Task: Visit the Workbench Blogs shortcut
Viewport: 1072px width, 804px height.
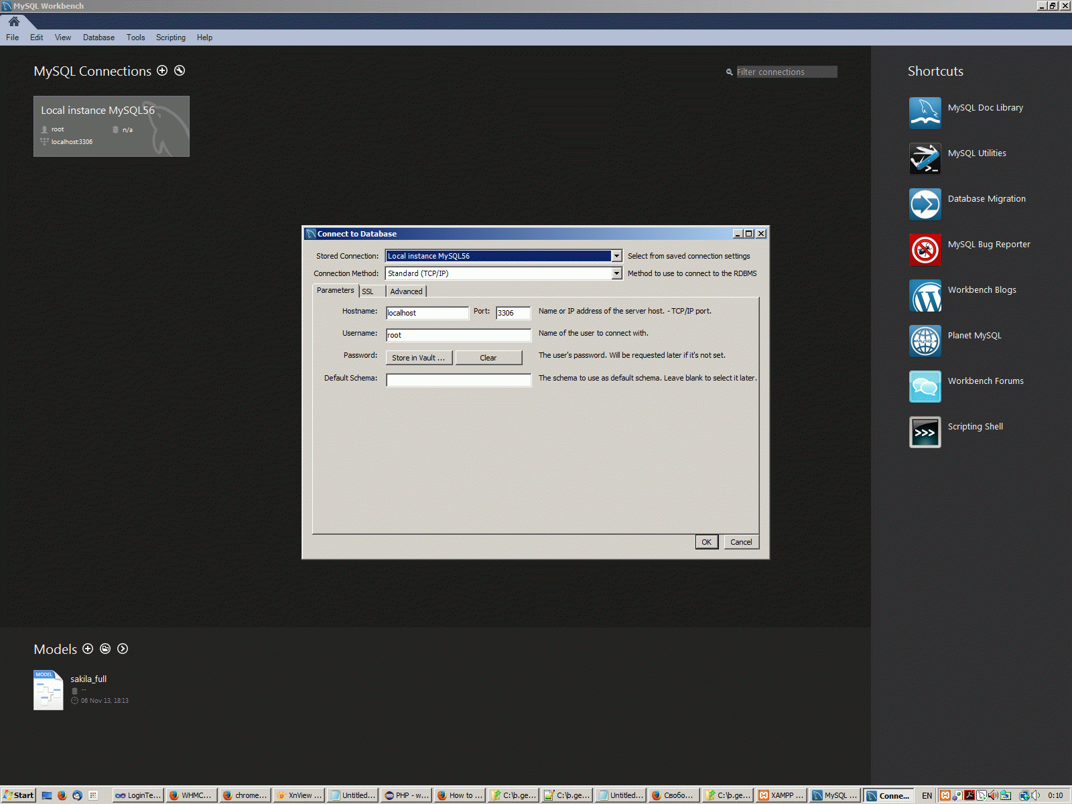Action: point(925,295)
